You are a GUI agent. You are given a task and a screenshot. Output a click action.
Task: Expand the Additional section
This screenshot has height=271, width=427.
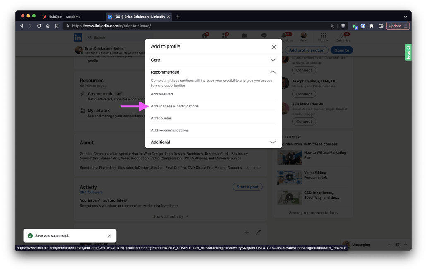click(273, 142)
